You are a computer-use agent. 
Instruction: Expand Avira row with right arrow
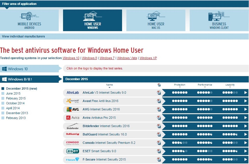[x=246, y=118]
